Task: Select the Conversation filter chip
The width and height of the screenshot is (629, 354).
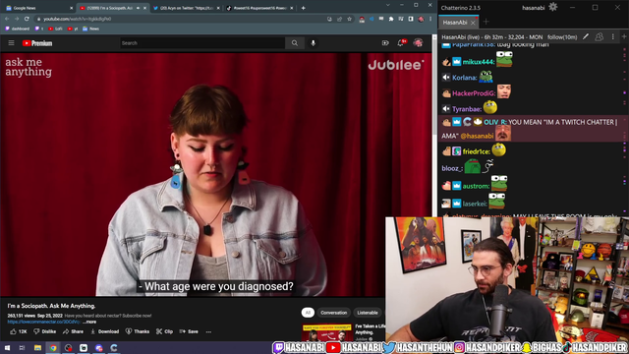Action: [x=333, y=313]
